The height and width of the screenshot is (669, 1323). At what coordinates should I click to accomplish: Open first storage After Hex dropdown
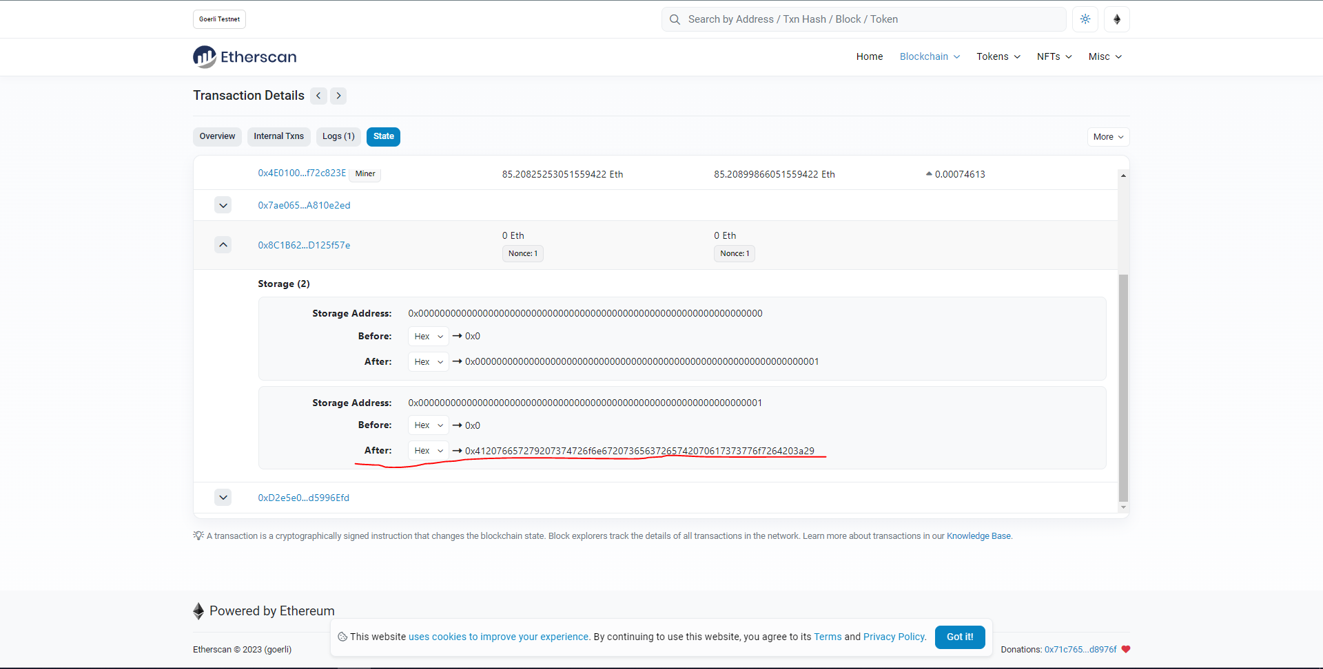coord(429,362)
